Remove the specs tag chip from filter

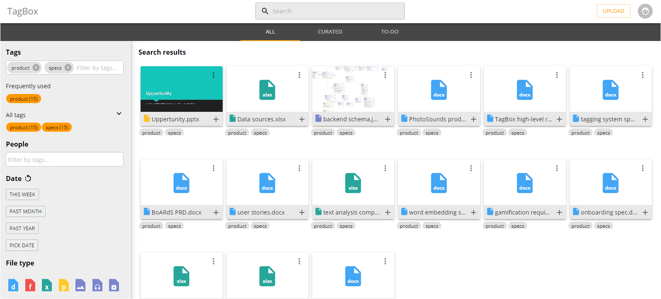[68, 68]
